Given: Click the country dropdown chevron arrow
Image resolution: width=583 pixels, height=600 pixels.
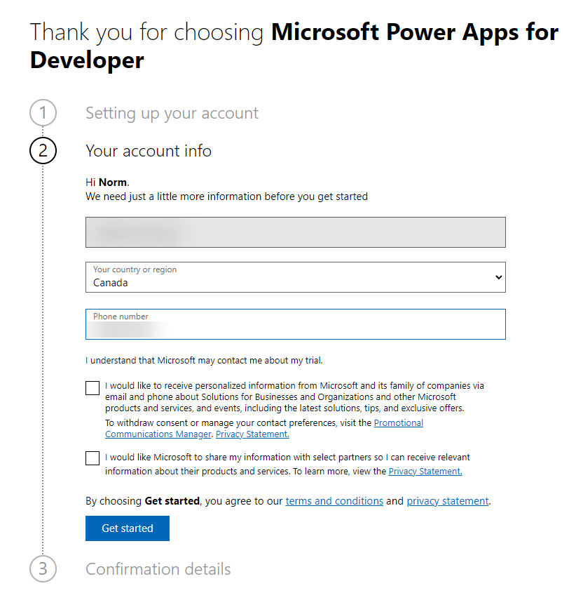Looking at the screenshot, I should (498, 277).
